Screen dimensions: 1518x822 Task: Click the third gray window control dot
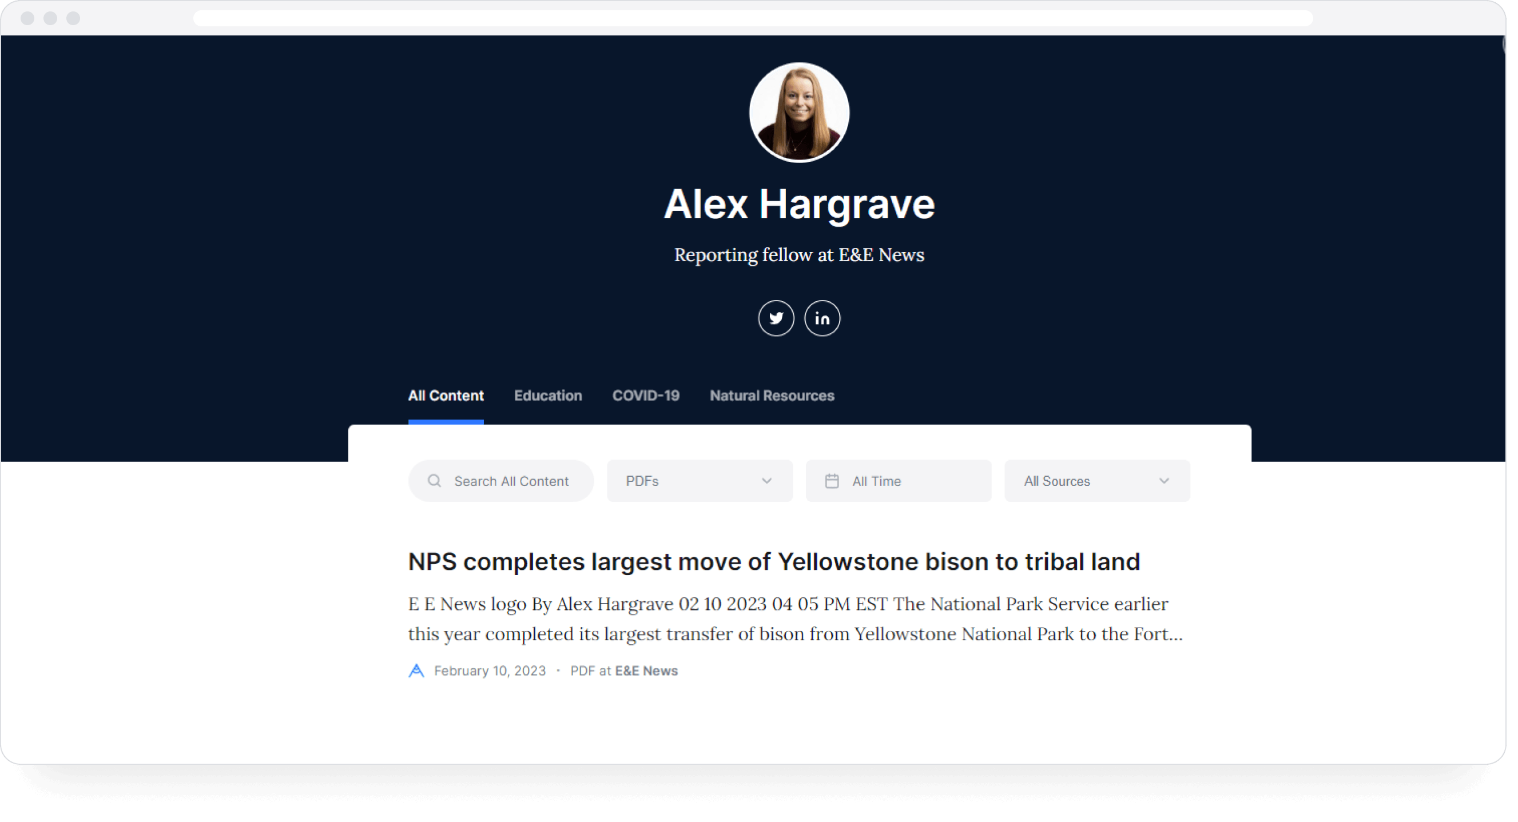(x=73, y=18)
